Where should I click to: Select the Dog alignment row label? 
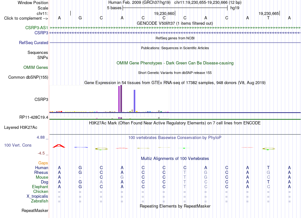44,182
